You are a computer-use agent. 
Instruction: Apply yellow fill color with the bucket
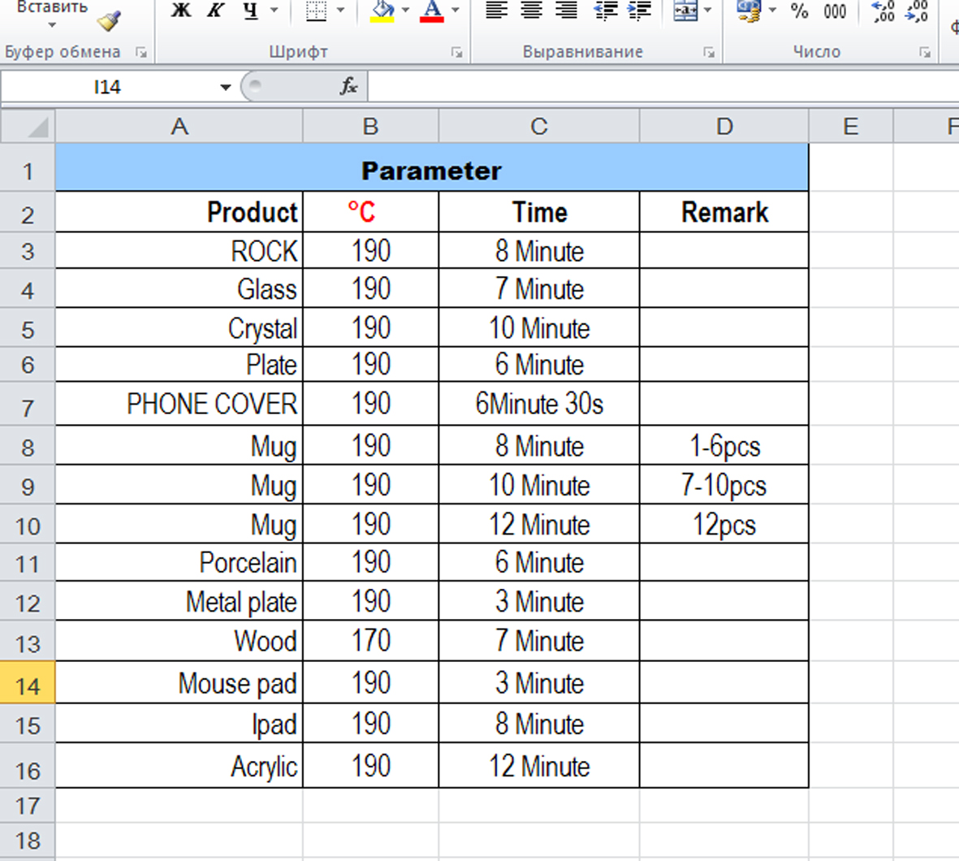382,10
